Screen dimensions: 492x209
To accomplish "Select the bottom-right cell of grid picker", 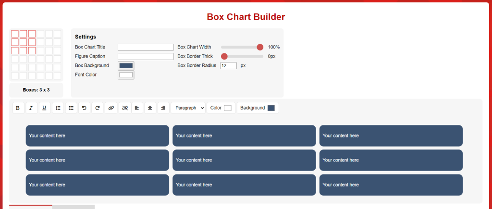I will pos(58,75).
